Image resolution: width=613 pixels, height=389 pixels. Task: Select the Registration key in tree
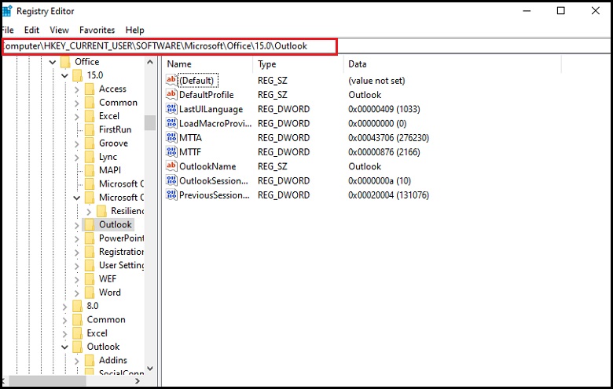121,252
